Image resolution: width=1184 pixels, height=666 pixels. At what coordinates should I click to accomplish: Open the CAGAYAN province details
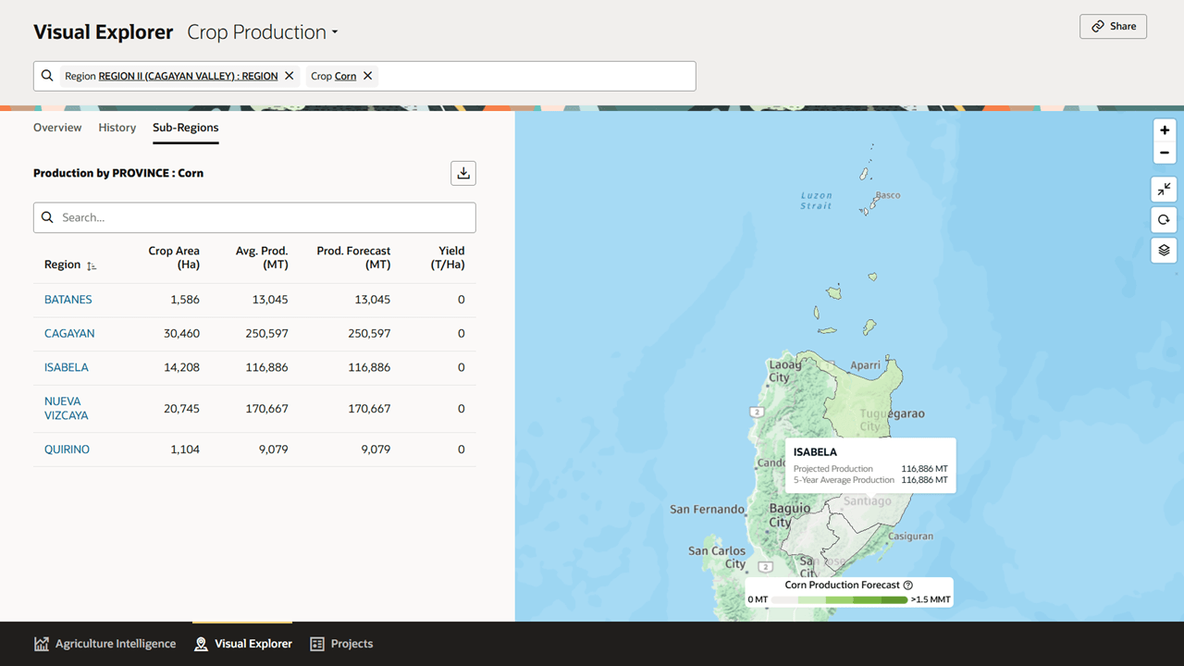[68, 333]
